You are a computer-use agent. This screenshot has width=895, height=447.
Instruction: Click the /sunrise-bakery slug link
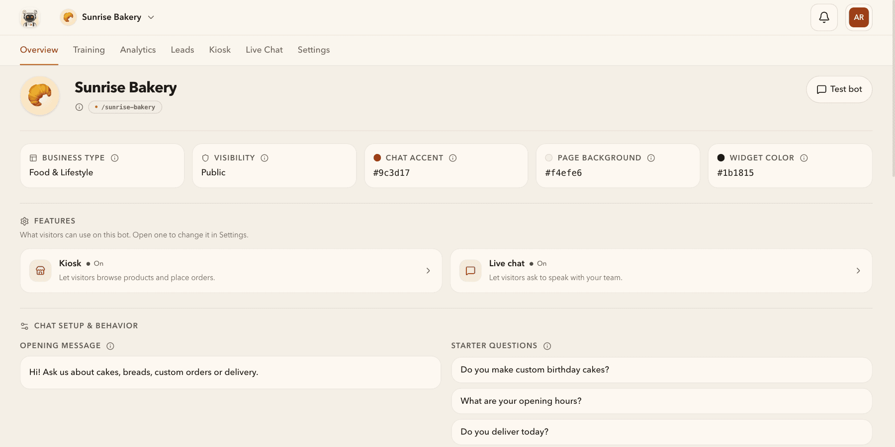tap(125, 107)
